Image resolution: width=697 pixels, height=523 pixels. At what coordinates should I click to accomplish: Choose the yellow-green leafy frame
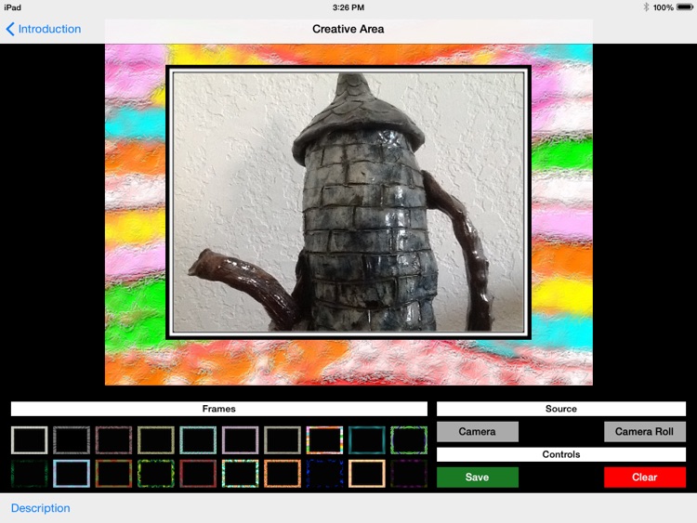156,474
